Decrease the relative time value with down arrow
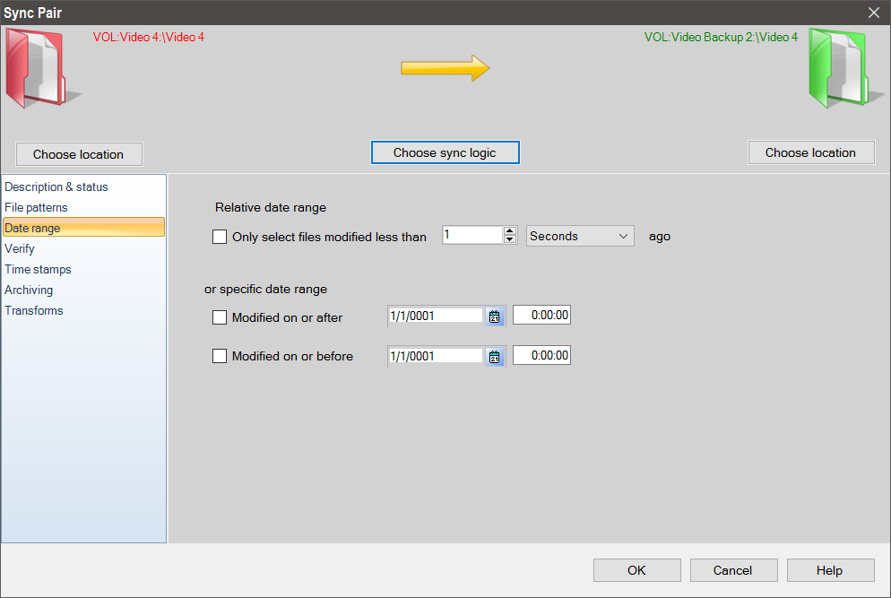 [x=510, y=240]
